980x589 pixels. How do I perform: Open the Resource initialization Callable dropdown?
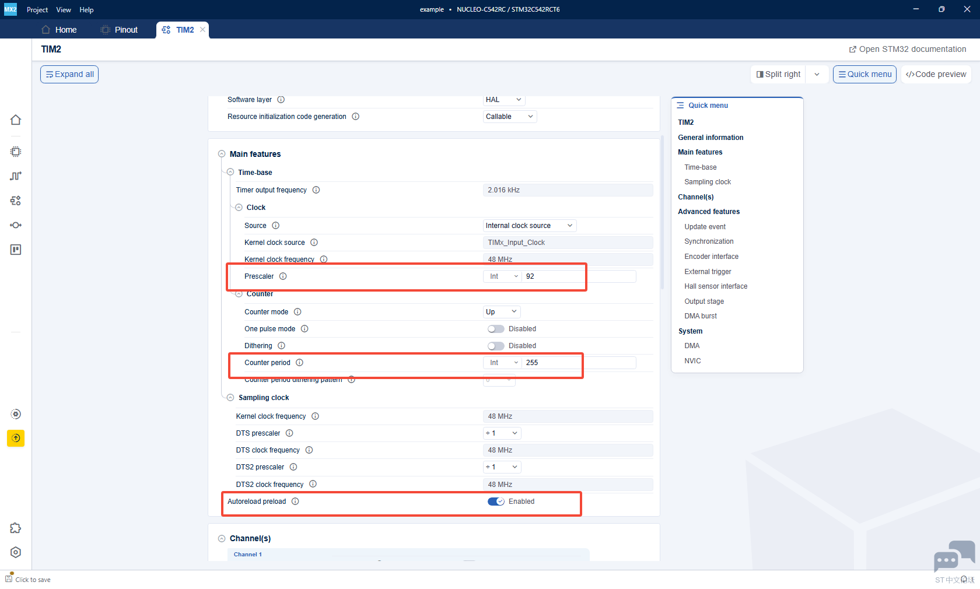510,117
